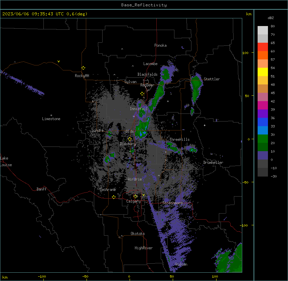
Task: Select the Olds label
Action: [x=130, y=131]
